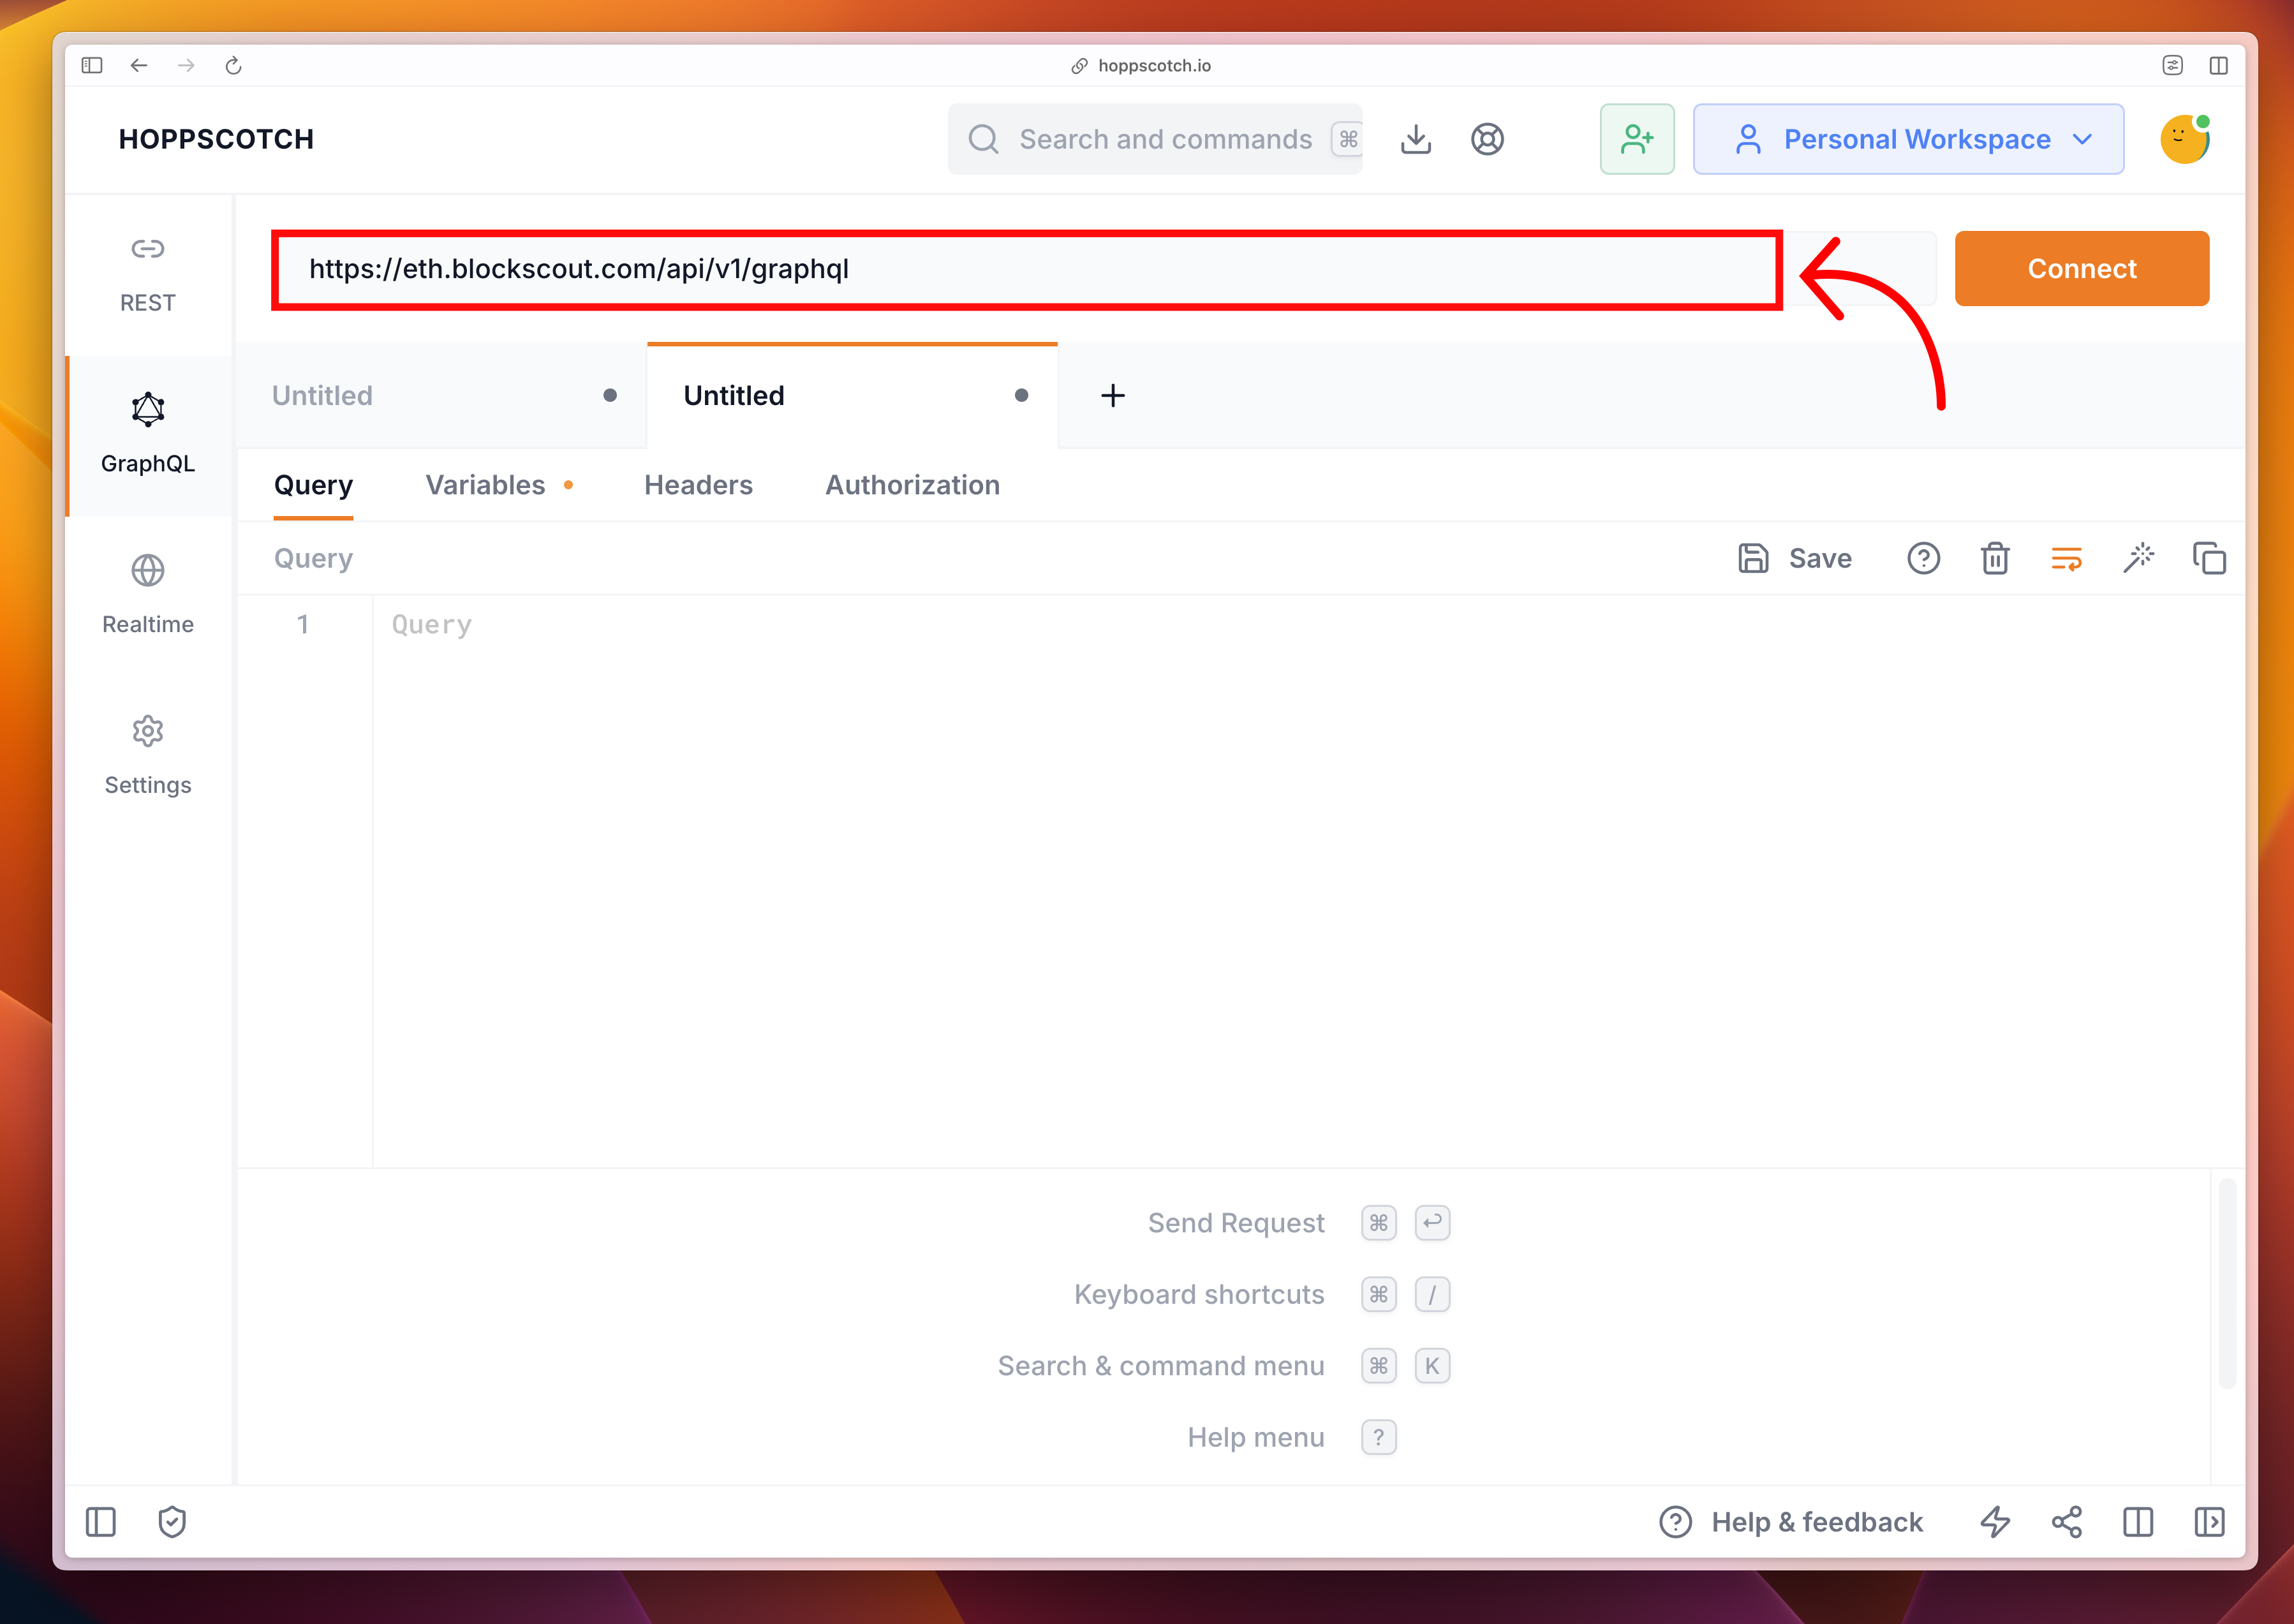This screenshot has width=2294, height=1624.
Task: Open Help & feedback link
Action: [x=1790, y=1522]
